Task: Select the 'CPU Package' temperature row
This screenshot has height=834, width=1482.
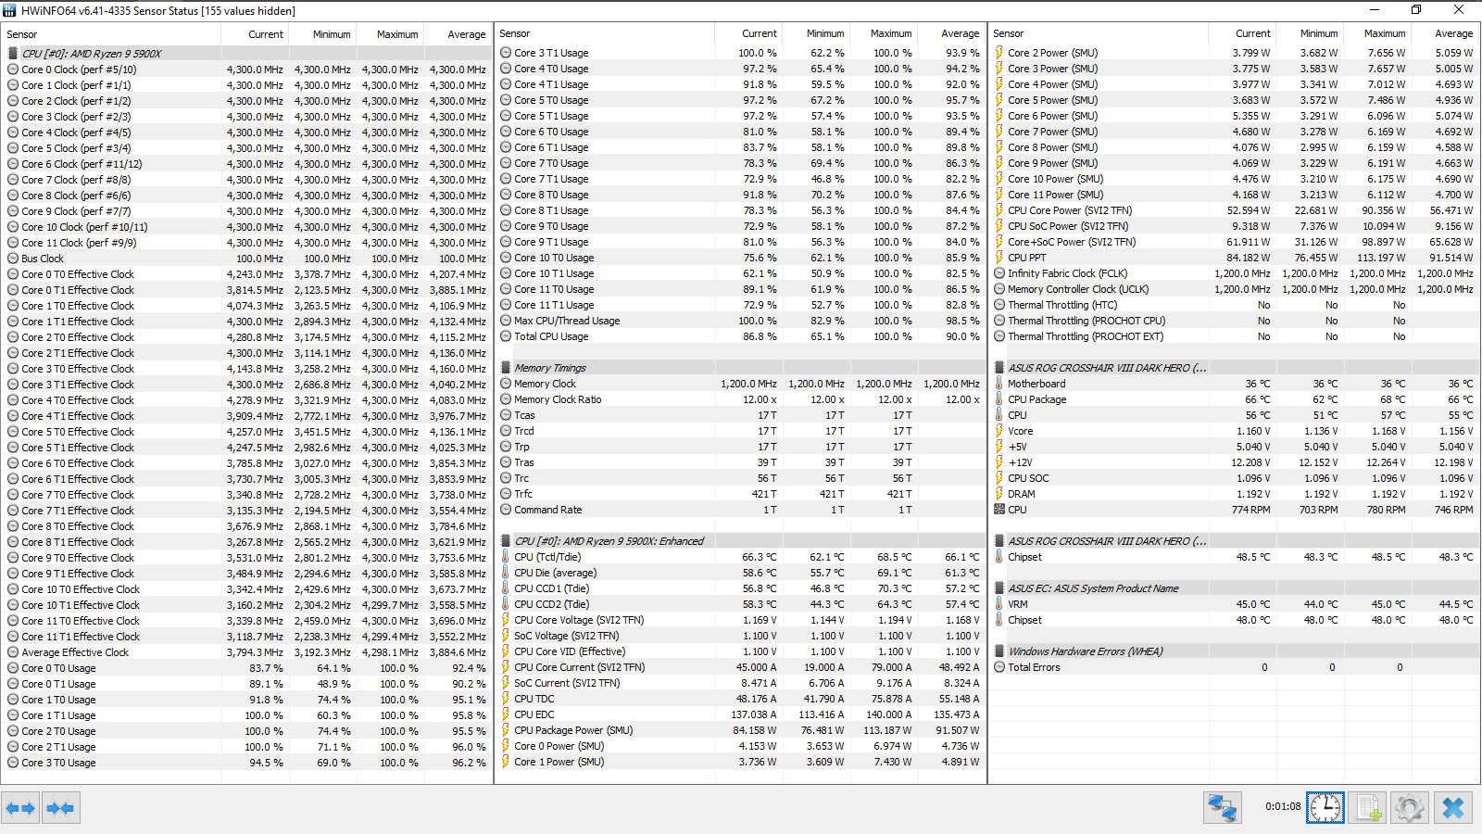Action: pyautogui.click(x=1234, y=399)
